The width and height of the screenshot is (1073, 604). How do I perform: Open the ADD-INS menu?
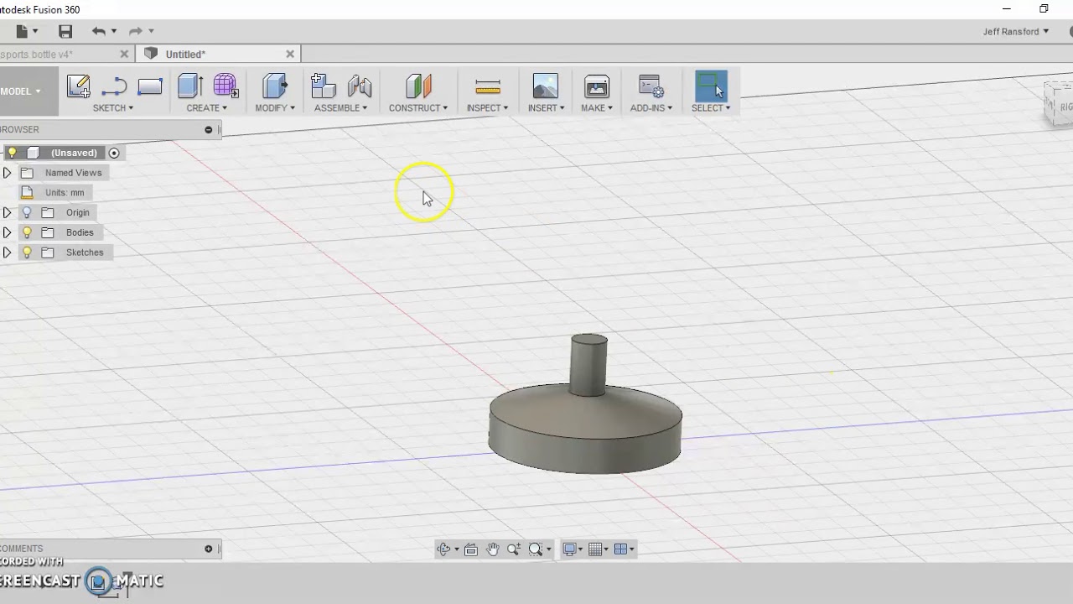651,107
